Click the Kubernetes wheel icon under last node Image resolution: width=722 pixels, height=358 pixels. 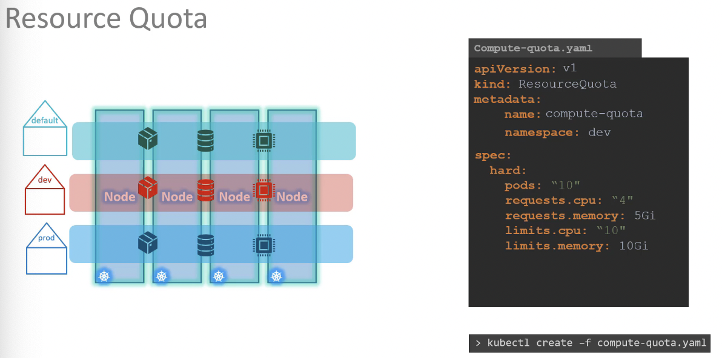click(x=276, y=276)
